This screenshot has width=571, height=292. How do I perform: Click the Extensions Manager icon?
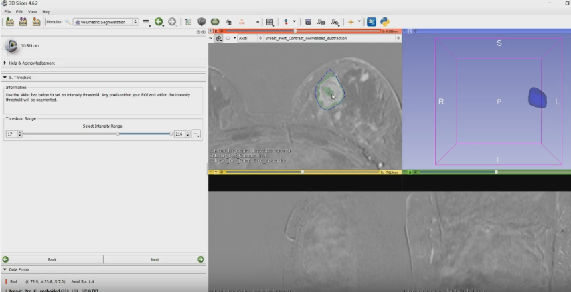pyautogui.click(x=372, y=22)
